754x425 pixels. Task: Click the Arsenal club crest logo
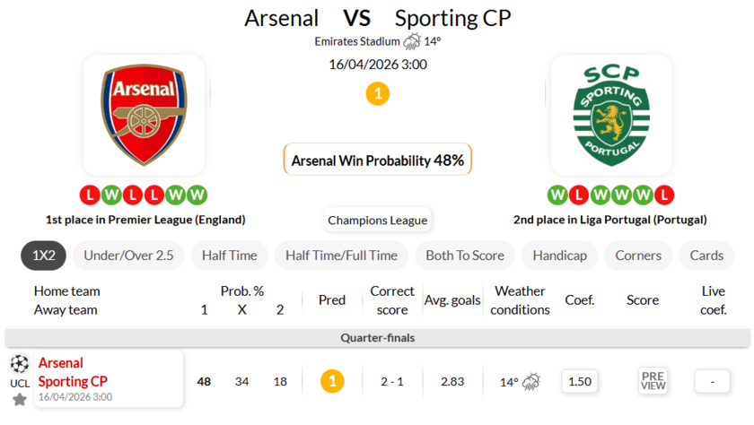[144, 114]
